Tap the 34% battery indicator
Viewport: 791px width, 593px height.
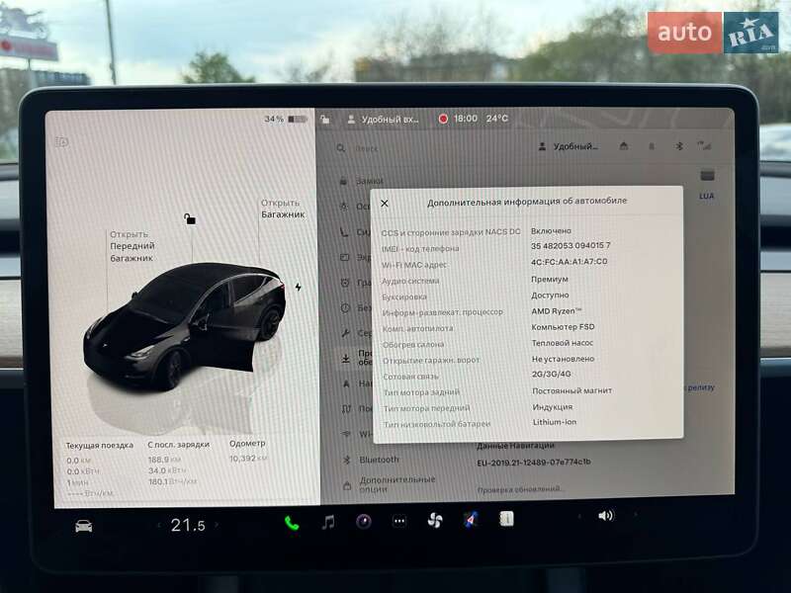click(285, 119)
